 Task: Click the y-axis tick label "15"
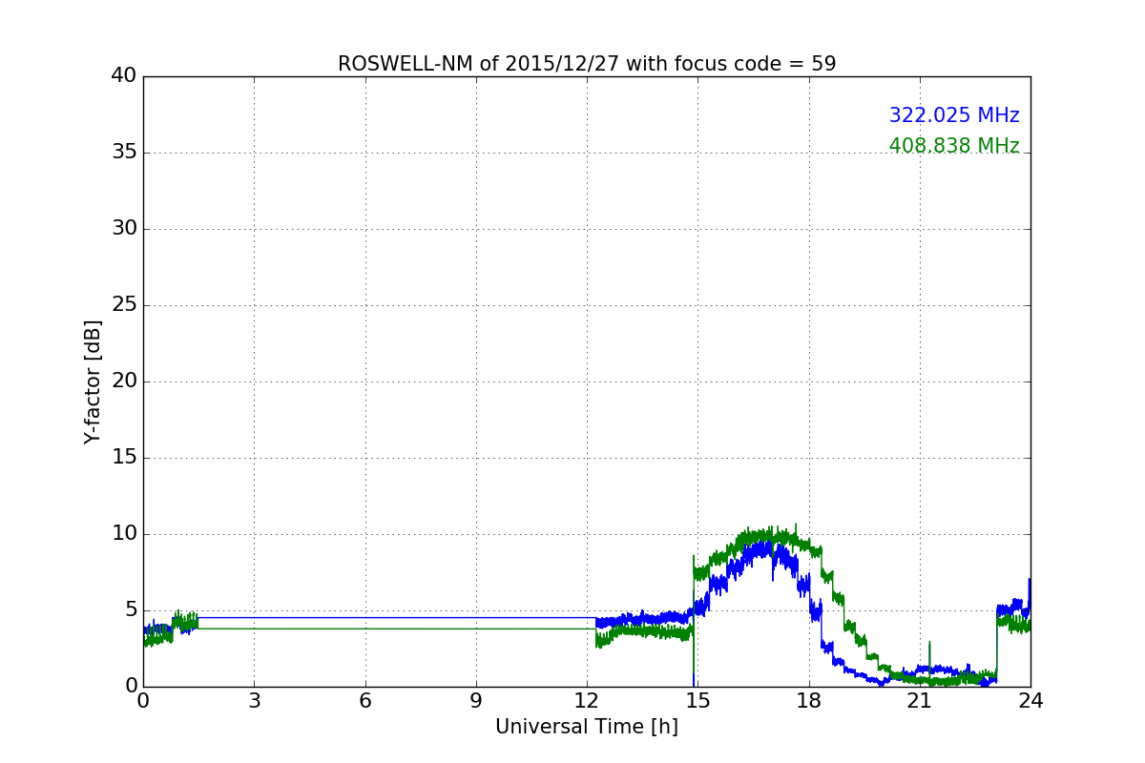coord(124,458)
